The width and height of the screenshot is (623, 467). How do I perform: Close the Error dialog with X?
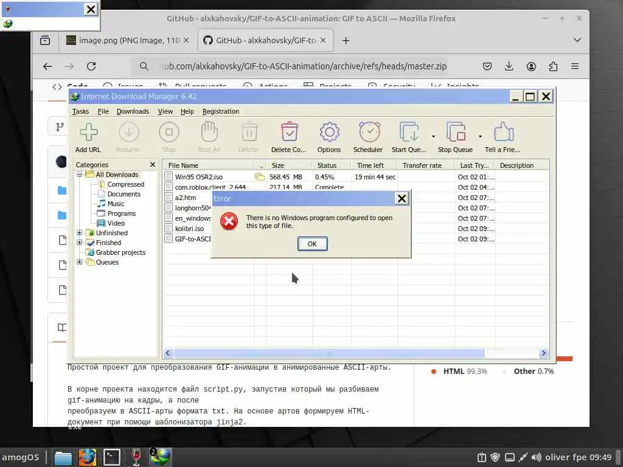coord(402,199)
